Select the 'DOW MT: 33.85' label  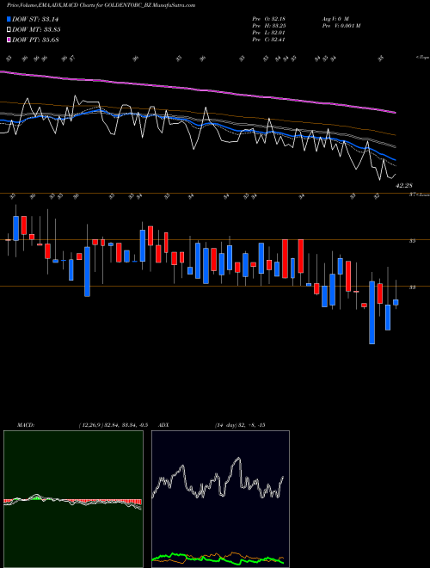(x=36, y=30)
